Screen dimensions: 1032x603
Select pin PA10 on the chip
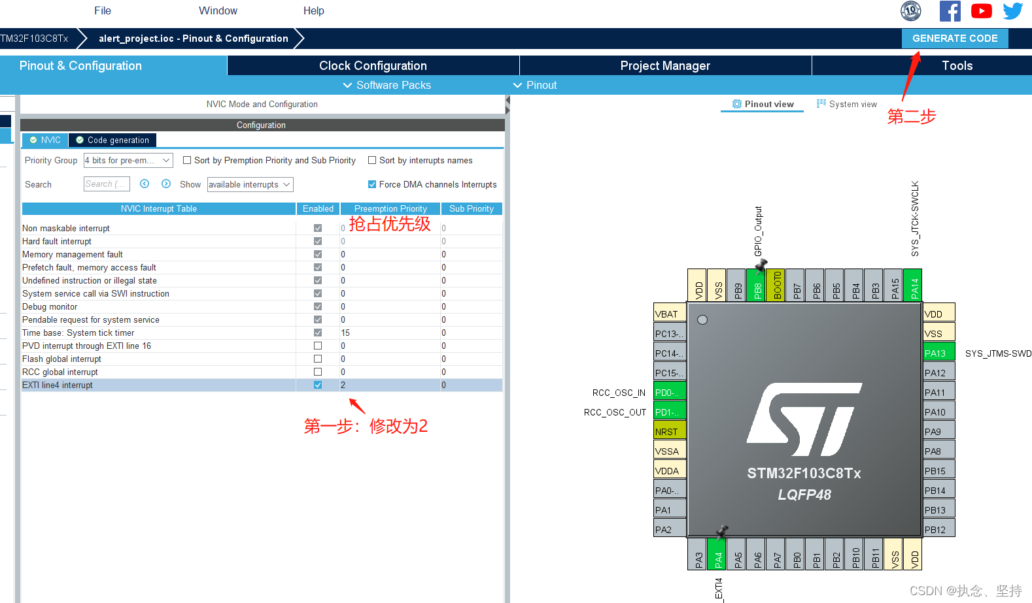coord(939,412)
